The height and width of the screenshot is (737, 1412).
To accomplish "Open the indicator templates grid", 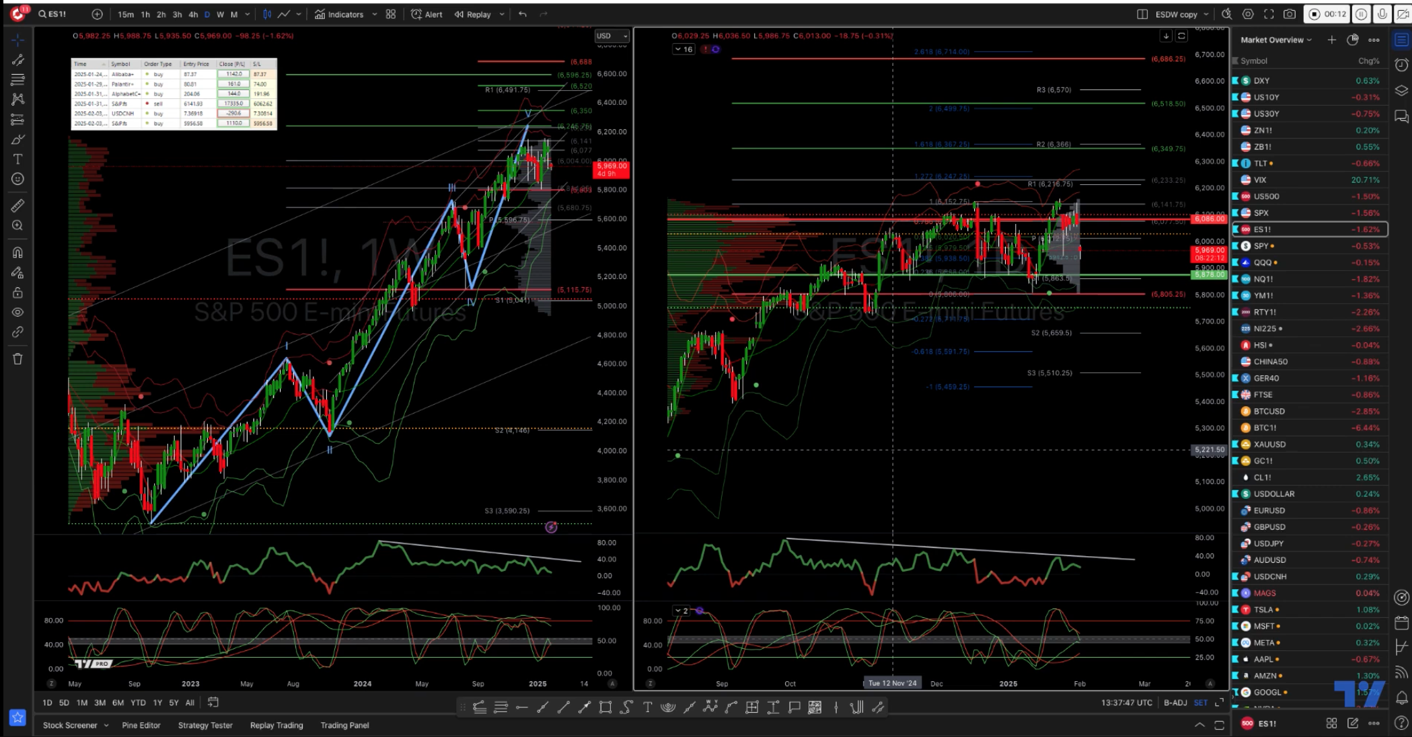I will (x=391, y=14).
